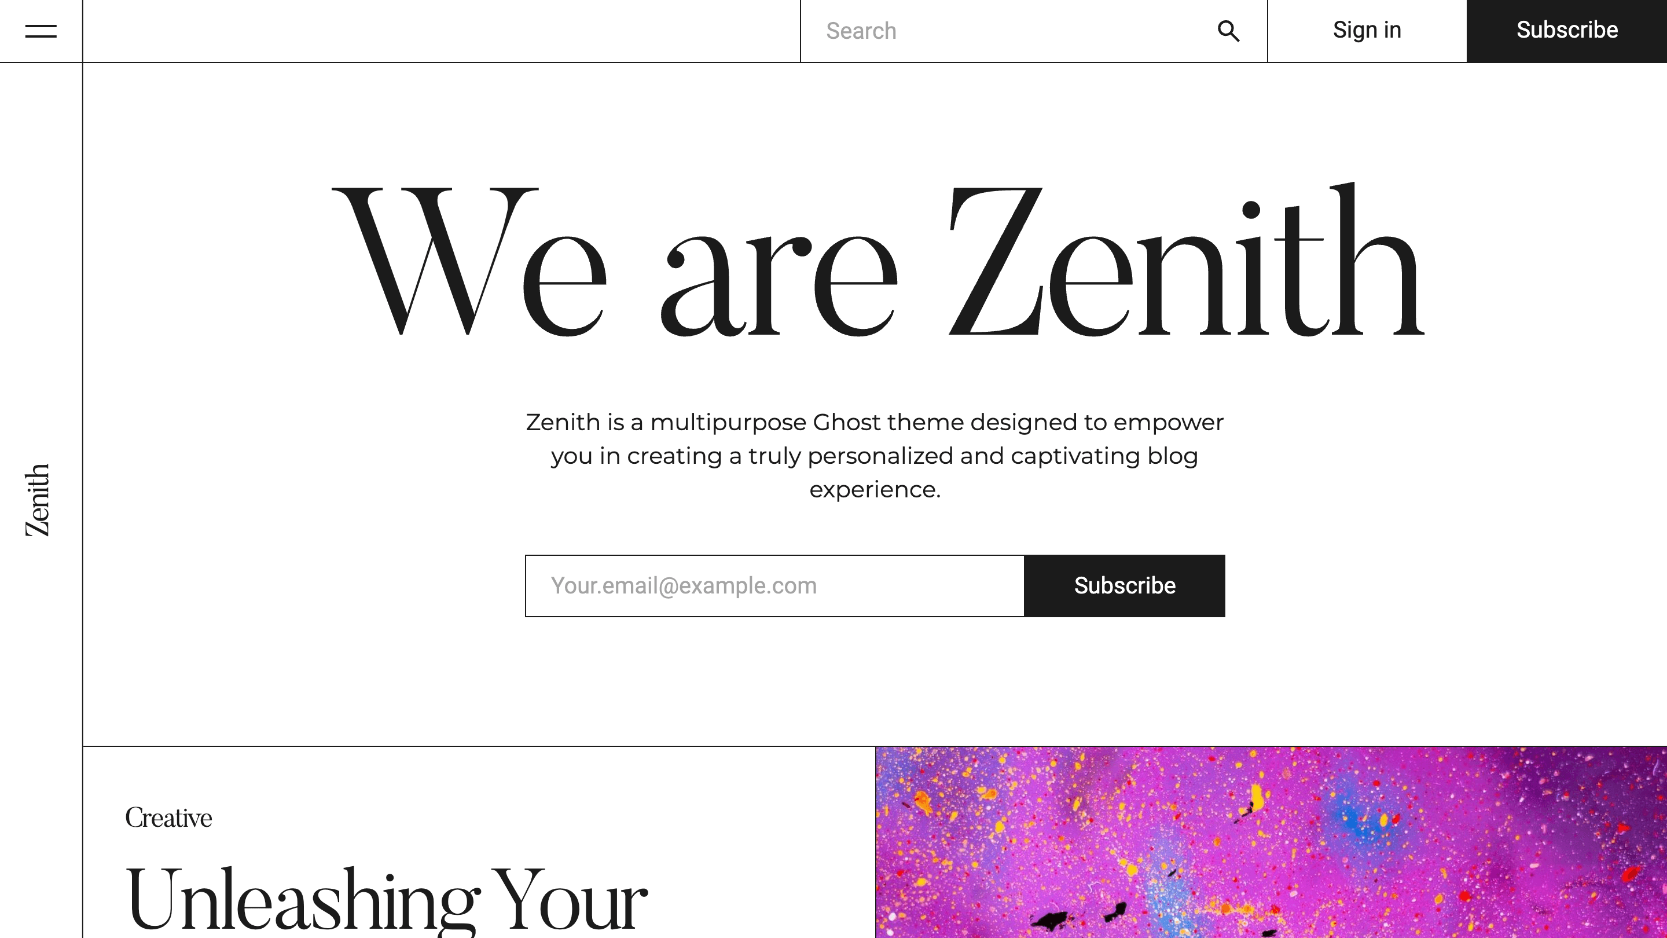Open the Creative tag link
Viewport: 1667px width, 938px height.
point(168,818)
